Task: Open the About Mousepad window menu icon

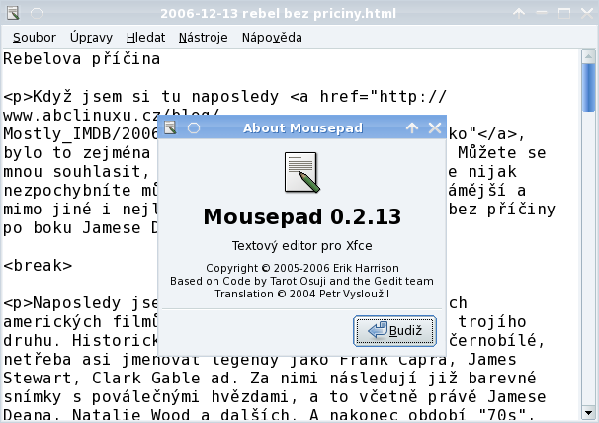Action: click(x=170, y=128)
